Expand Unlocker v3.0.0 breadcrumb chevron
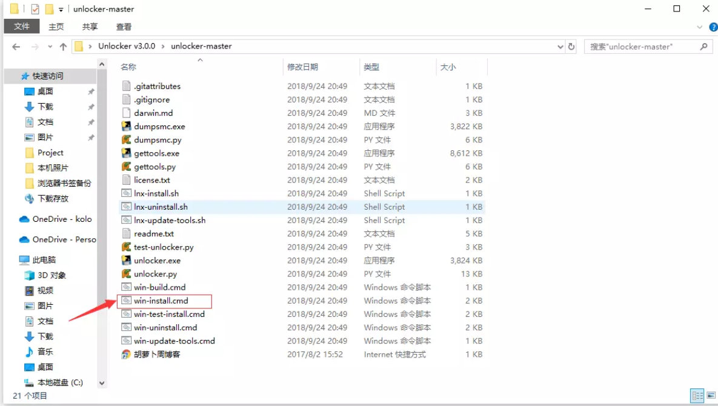This screenshot has width=718, height=406. point(162,46)
